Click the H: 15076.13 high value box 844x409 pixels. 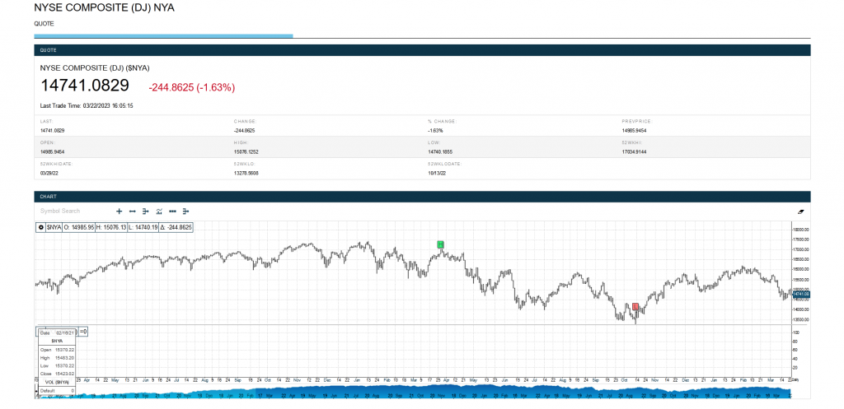(x=111, y=227)
